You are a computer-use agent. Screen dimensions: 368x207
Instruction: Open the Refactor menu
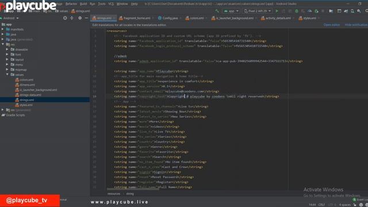[71, 4]
